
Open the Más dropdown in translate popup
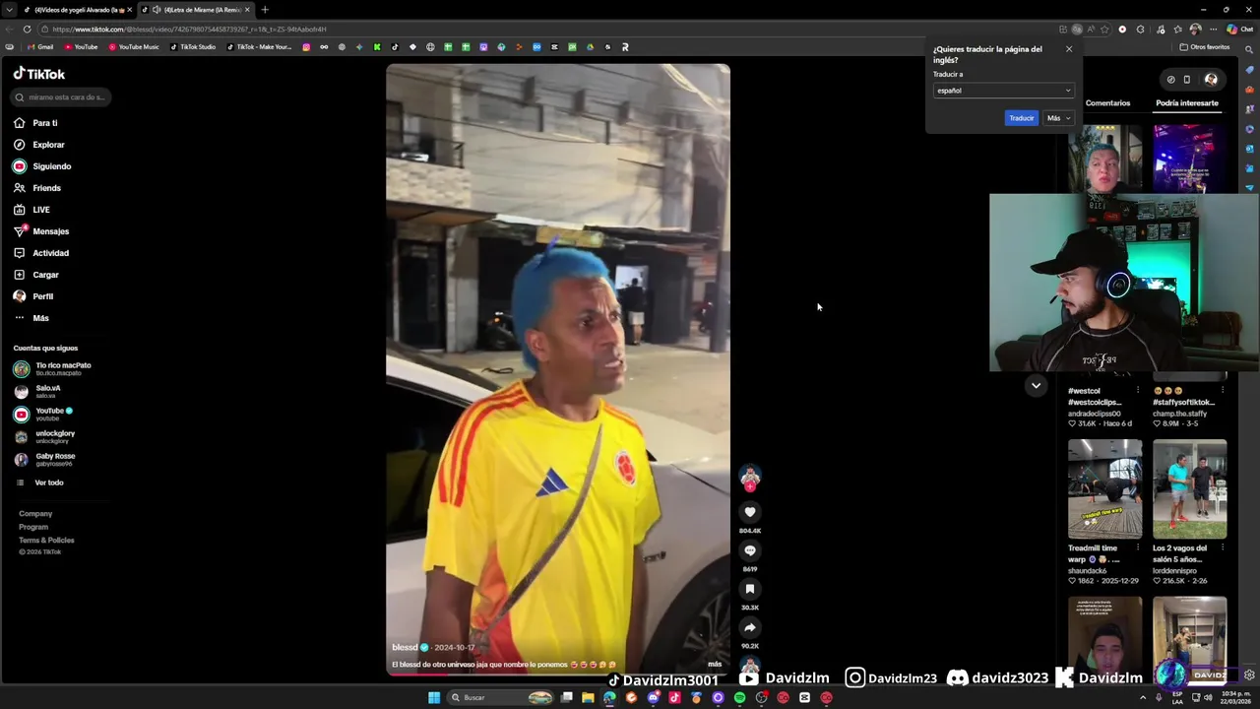pos(1057,118)
